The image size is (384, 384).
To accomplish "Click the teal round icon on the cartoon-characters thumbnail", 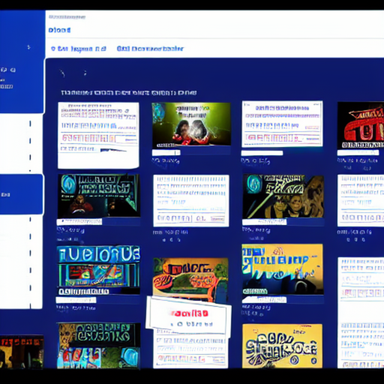I will tap(254, 184).
